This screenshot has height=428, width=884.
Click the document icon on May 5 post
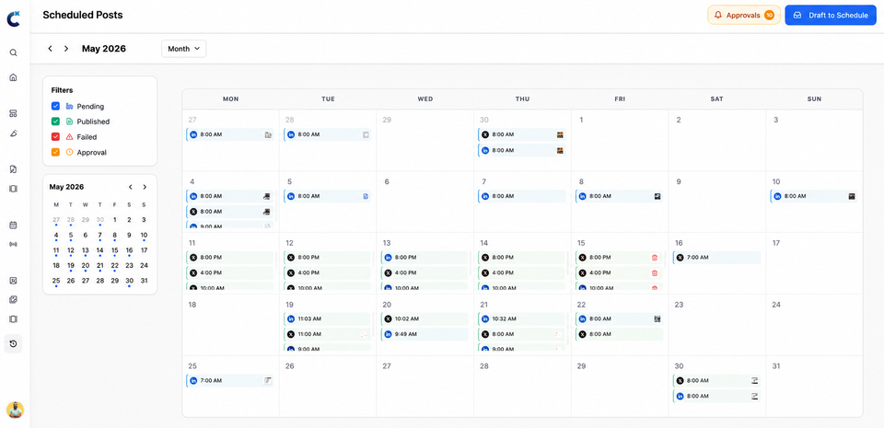366,197
